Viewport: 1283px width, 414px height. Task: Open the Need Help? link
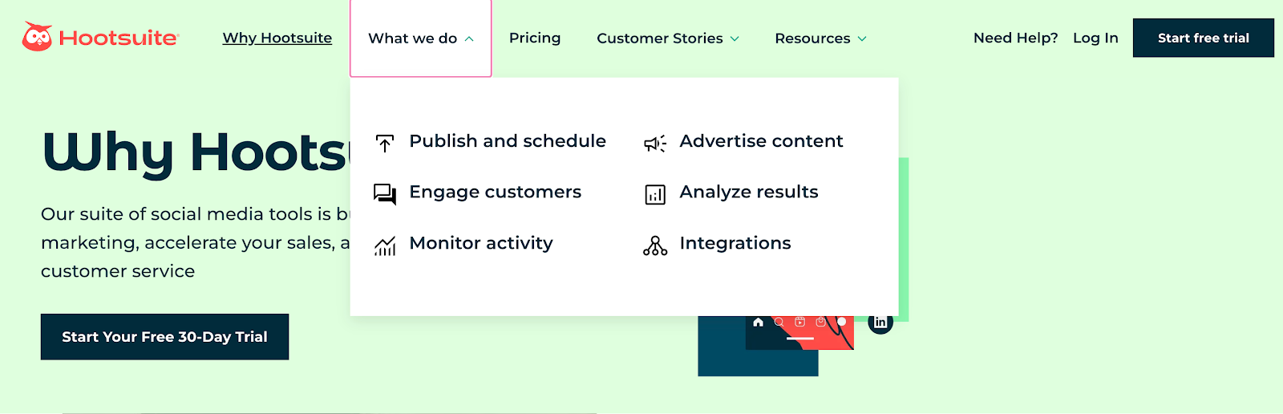click(1015, 38)
